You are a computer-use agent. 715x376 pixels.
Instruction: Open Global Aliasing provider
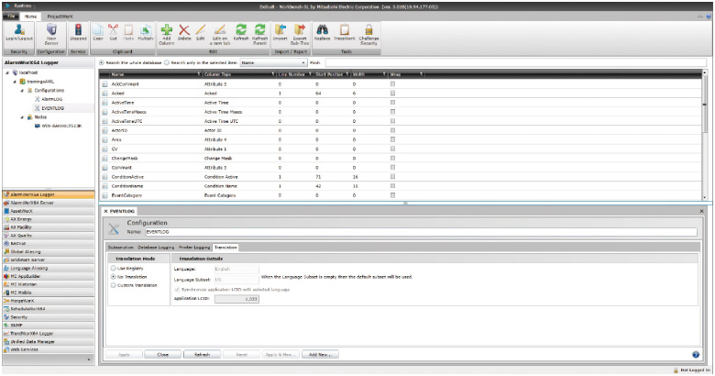click(x=49, y=251)
